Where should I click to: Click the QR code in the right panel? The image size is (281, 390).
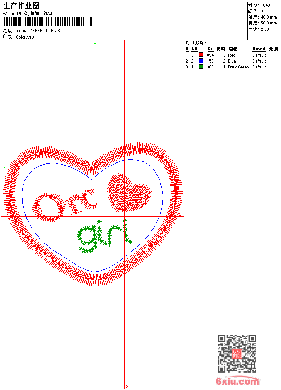click(x=237, y=354)
